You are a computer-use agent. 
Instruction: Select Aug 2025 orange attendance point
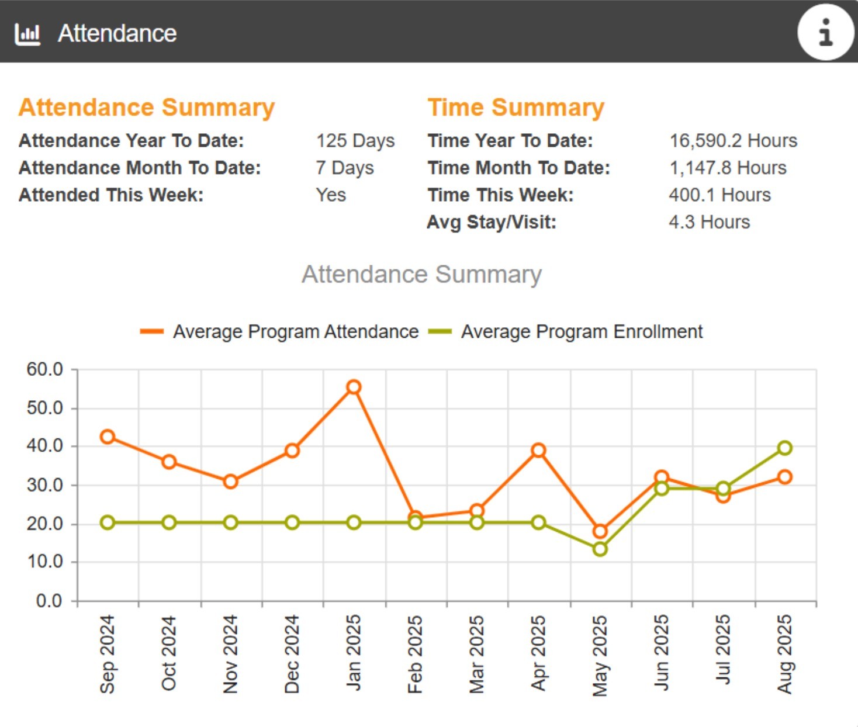pos(785,477)
